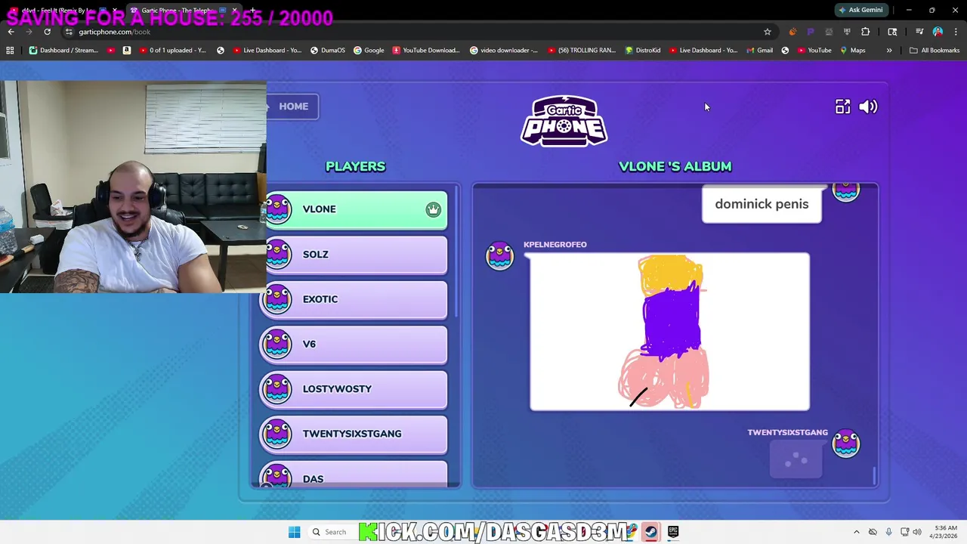Image resolution: width=967 pixels, height=544 pixels.
Task: Show hidden system tray icons
Action: tap(856, 532)
